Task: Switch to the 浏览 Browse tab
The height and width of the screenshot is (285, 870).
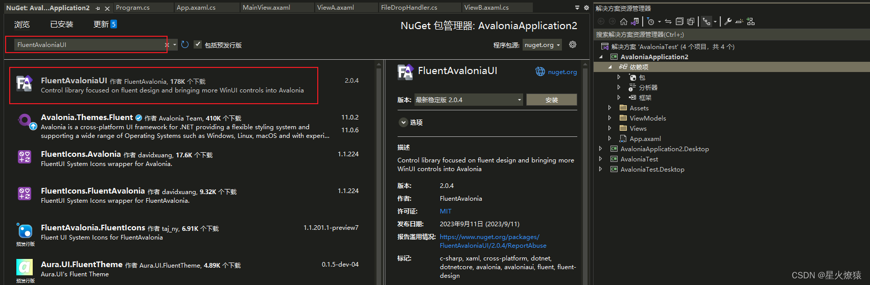Action: (x=22, y=25)
